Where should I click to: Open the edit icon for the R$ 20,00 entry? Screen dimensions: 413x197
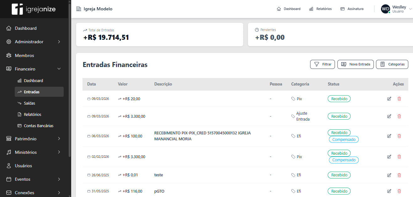tap(389, 99)
